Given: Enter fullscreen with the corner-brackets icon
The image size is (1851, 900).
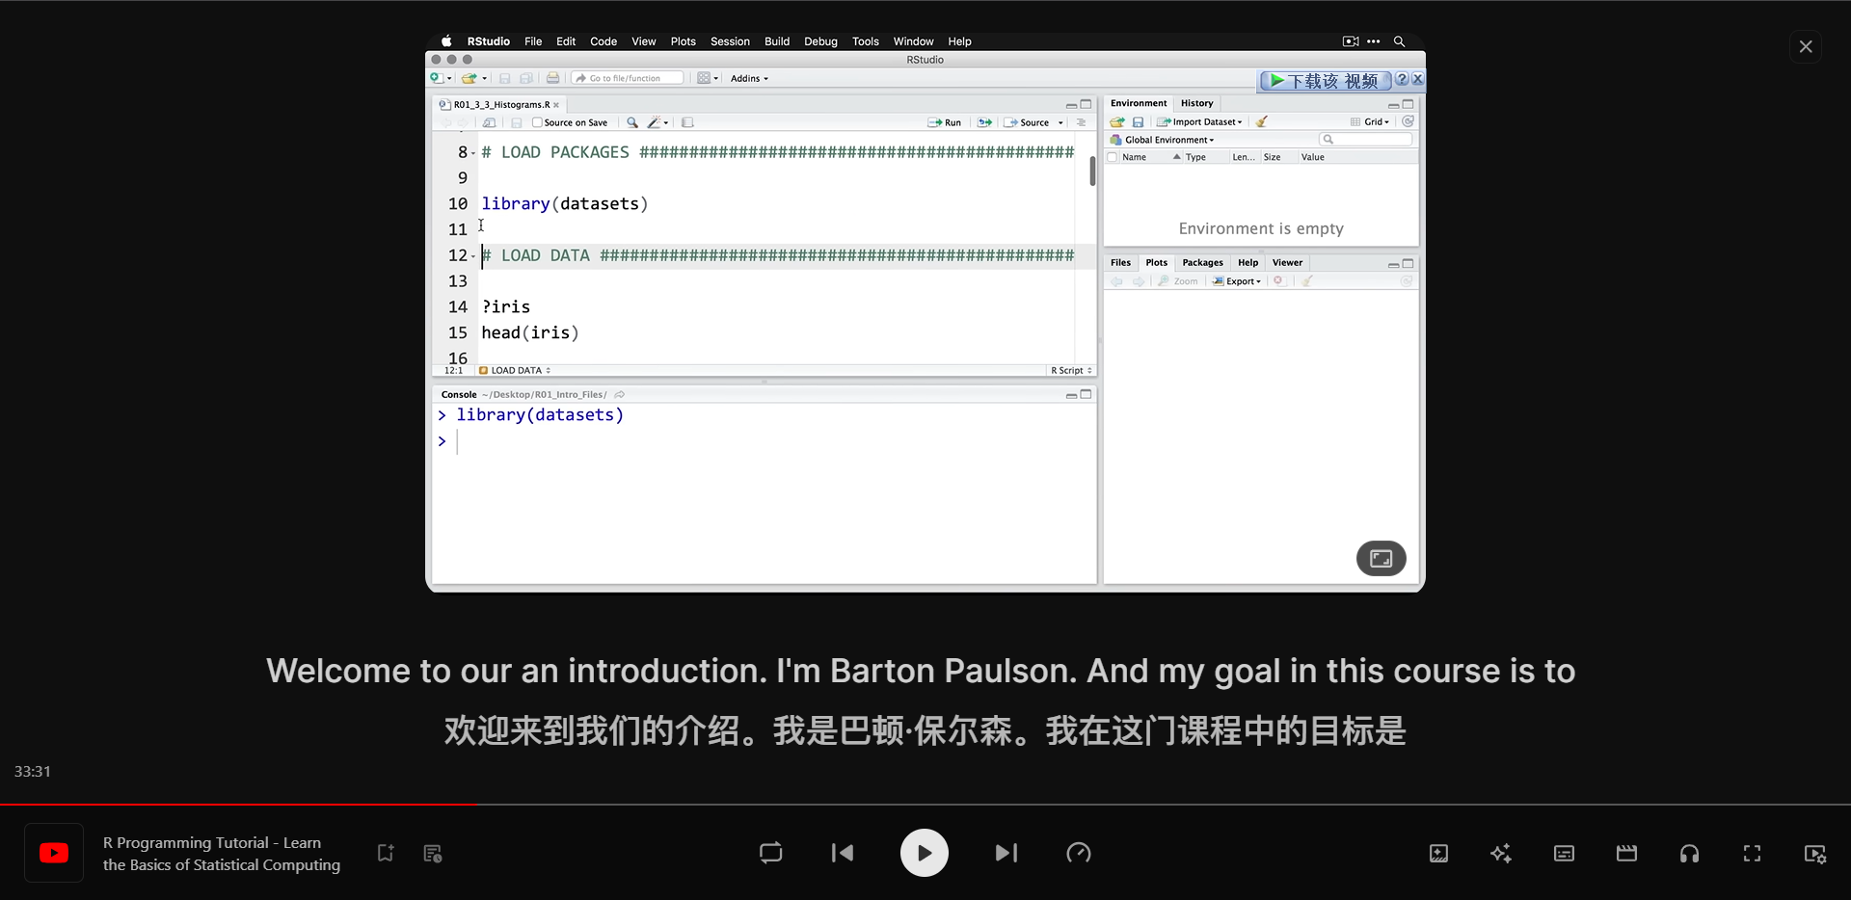Looking at the screenshot, I should click(1752, 853).
